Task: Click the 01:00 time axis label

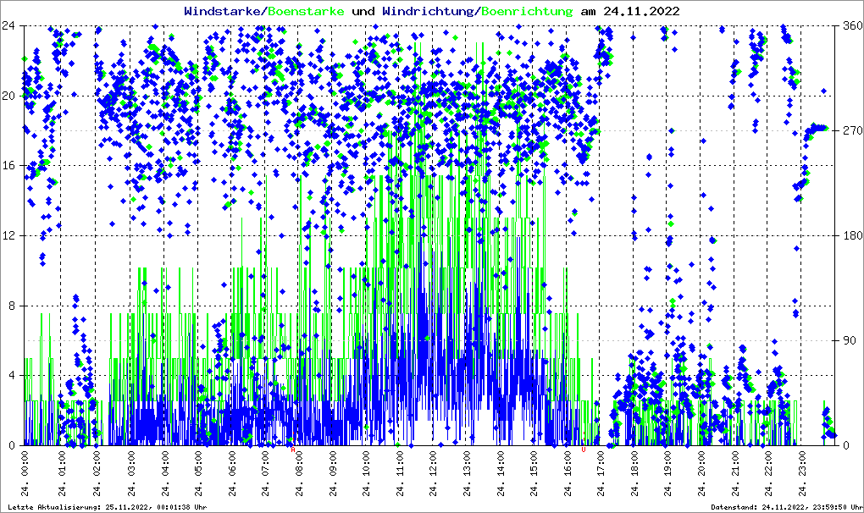Action: [61, 473]
